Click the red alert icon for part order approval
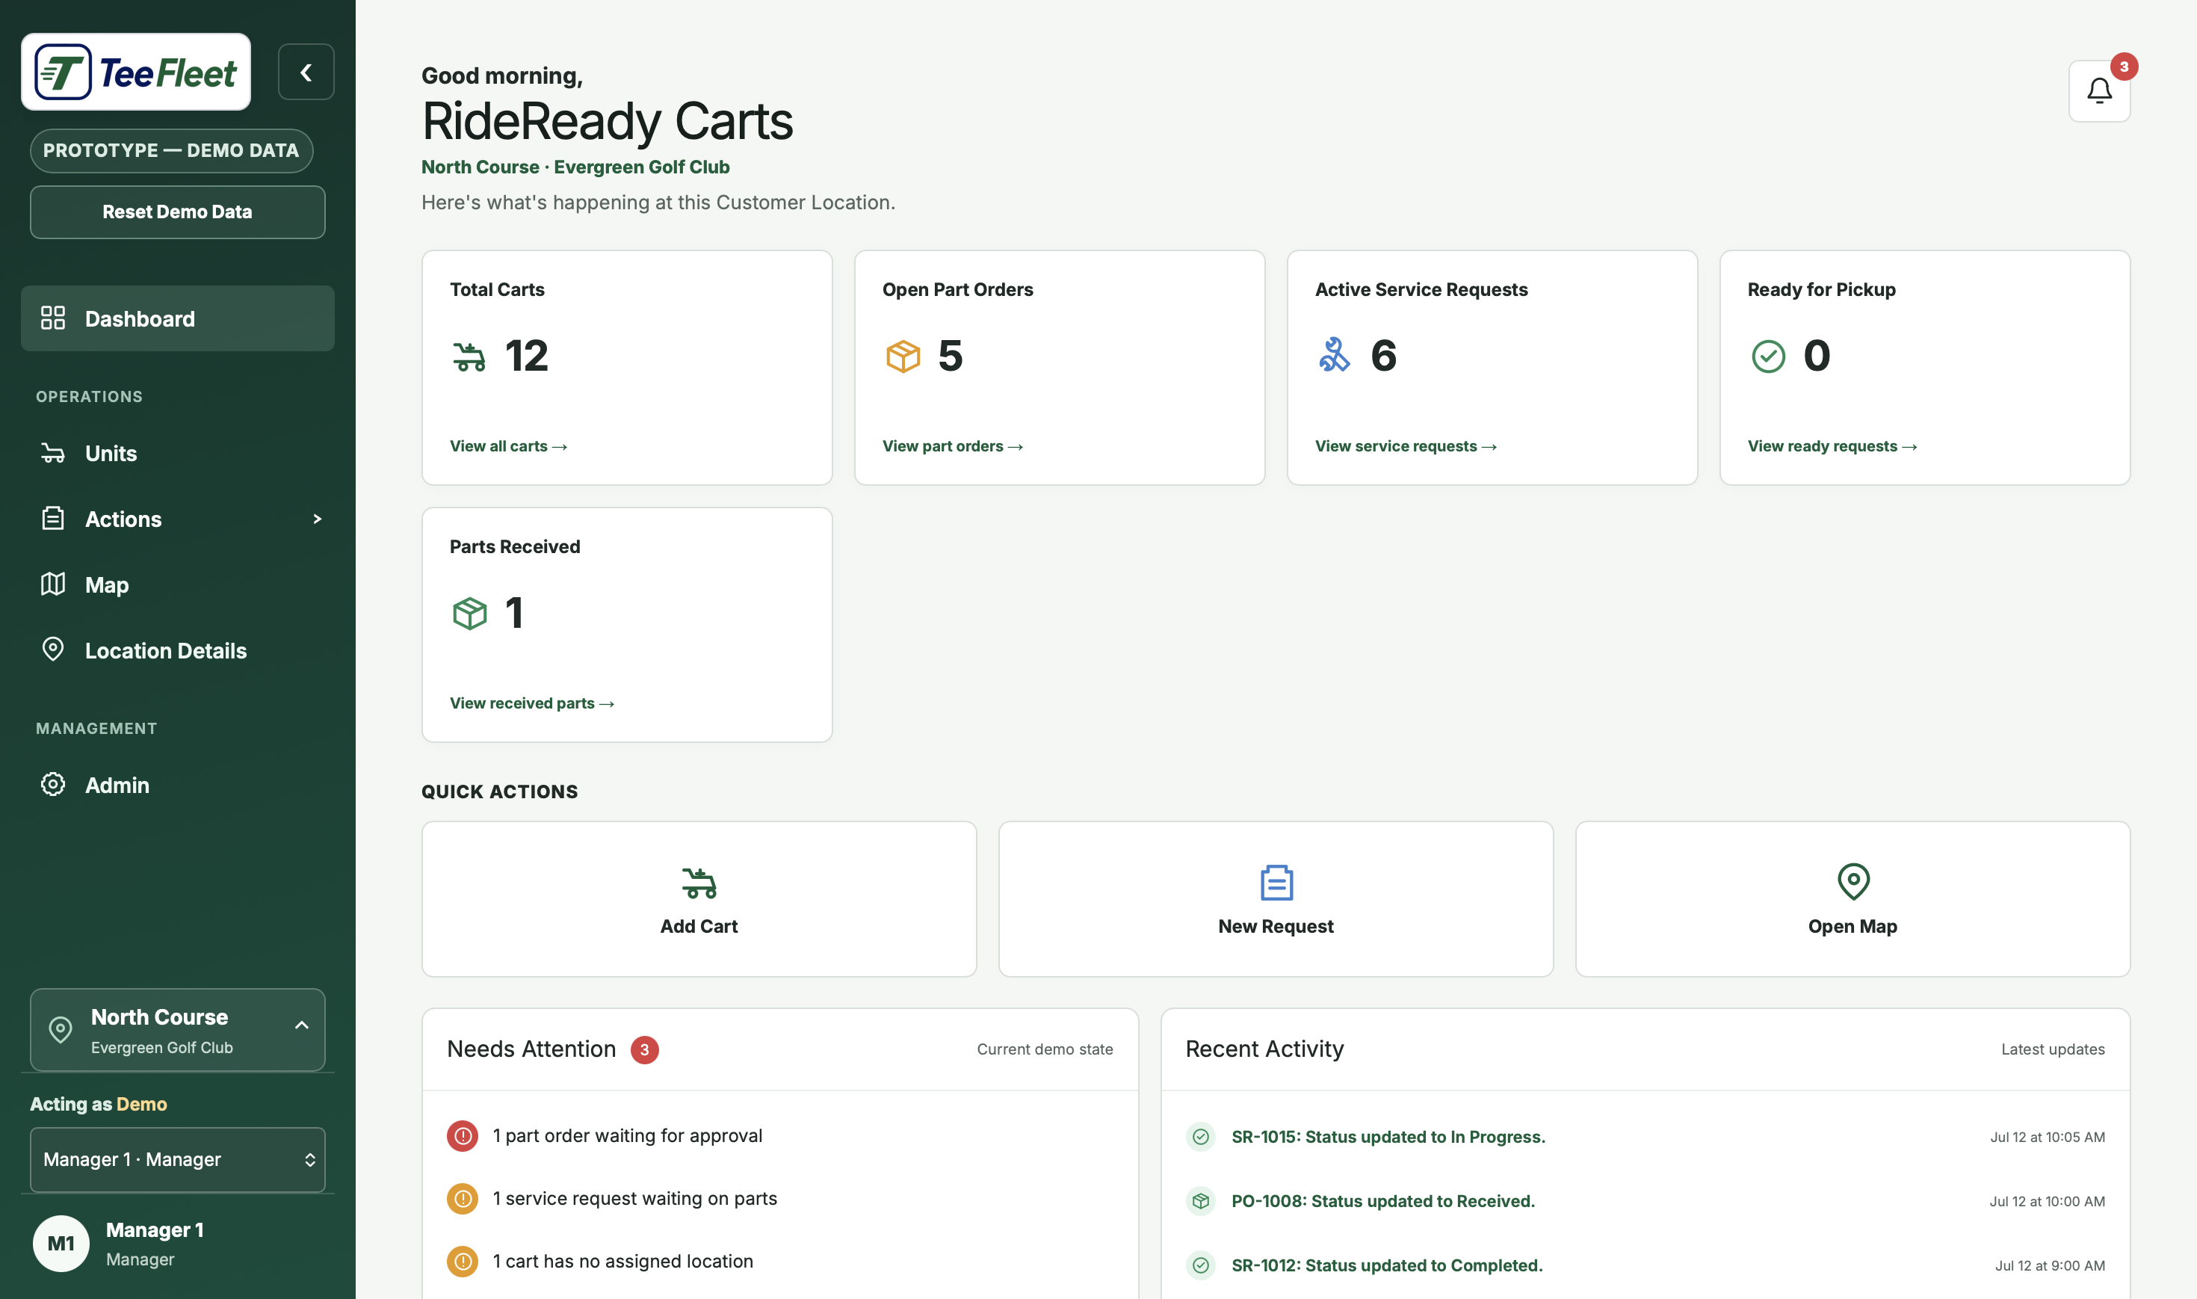This screenshot has height=1299, width=2197. click(462, 1135)
